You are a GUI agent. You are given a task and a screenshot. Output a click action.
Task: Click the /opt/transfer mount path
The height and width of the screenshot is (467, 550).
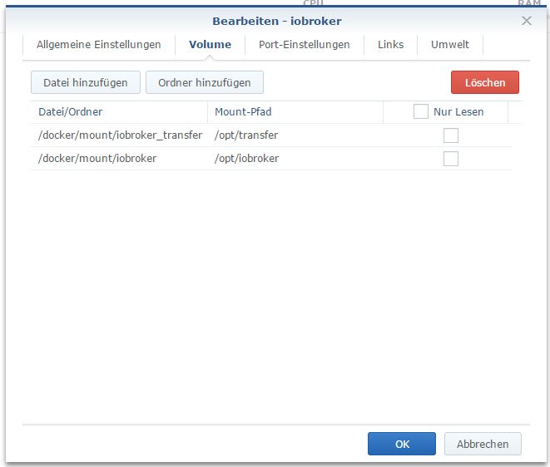(x=246, y=135)
